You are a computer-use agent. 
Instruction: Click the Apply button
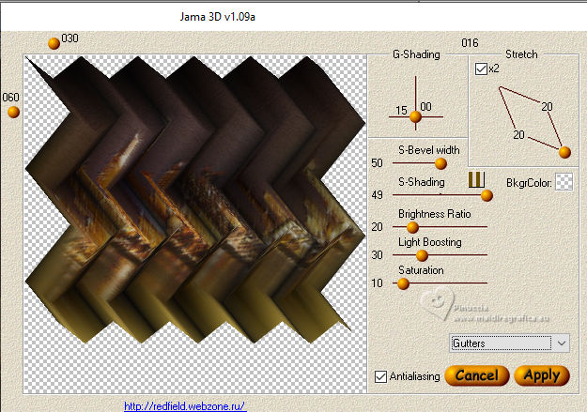tap(542, 375)
